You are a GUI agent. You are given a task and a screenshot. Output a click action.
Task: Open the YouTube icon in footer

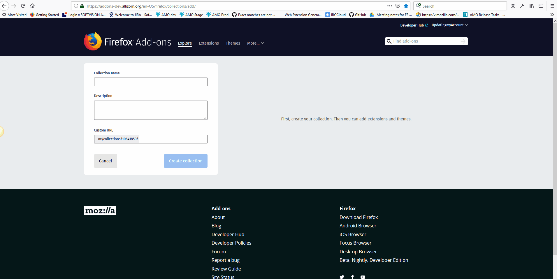click(363, 277)
